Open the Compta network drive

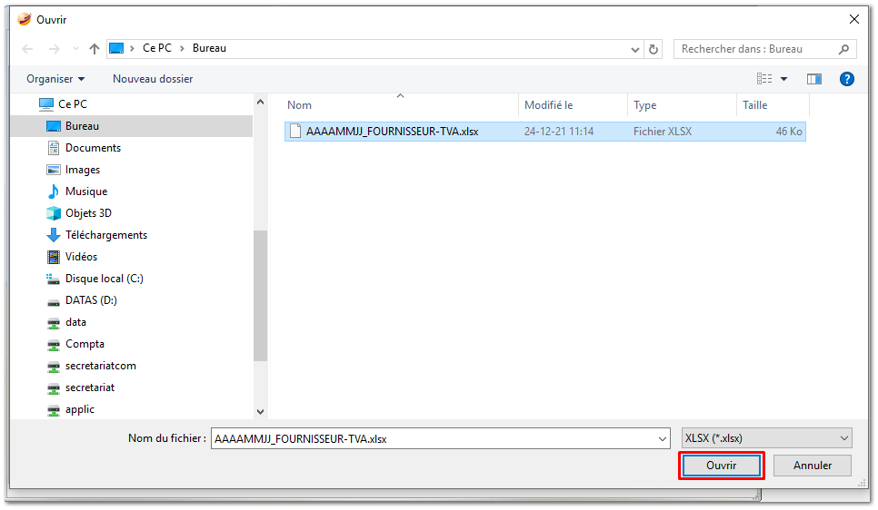coord(85,344)
